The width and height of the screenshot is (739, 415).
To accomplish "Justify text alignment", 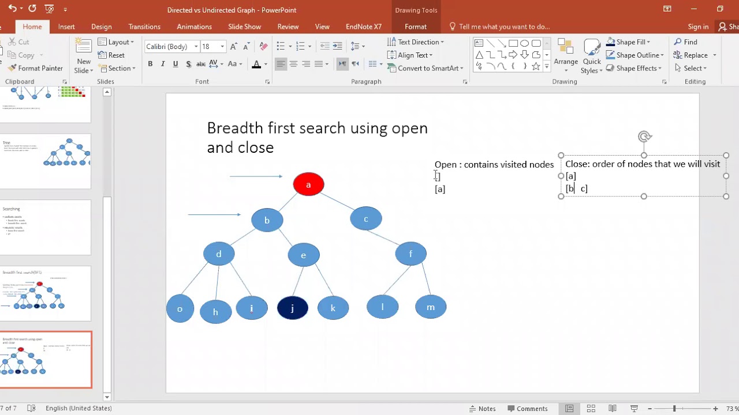I will click(x=319, y=64).
